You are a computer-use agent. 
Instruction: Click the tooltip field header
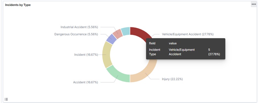[x=152, y=43]
